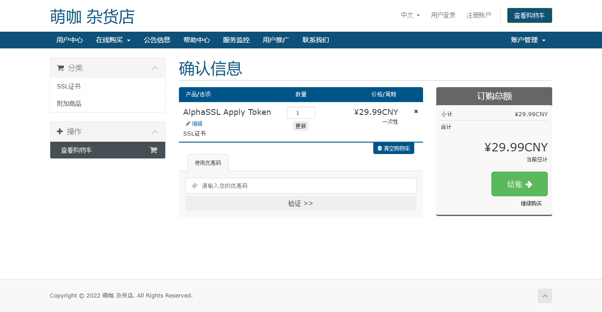Collapse the 分类 panel chevron
This screenshot has height=312, width=602.
click(x=155, y=68)
